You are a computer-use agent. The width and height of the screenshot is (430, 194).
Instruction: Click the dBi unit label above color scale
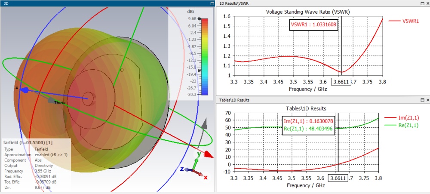(x=190, y=12)
